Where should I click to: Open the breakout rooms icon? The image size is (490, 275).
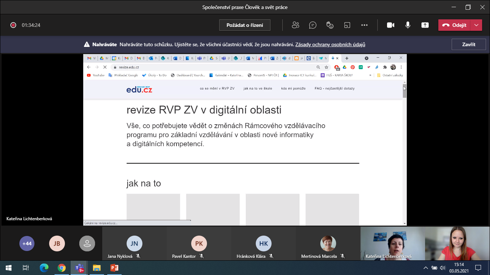(347, 25)
